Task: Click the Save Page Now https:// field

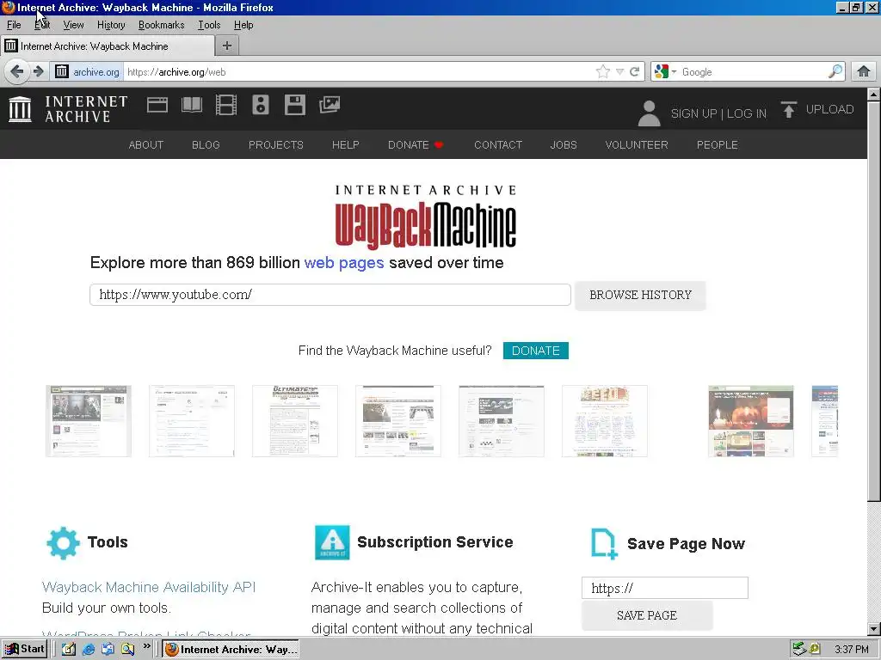Action: [x=665, y=588]
